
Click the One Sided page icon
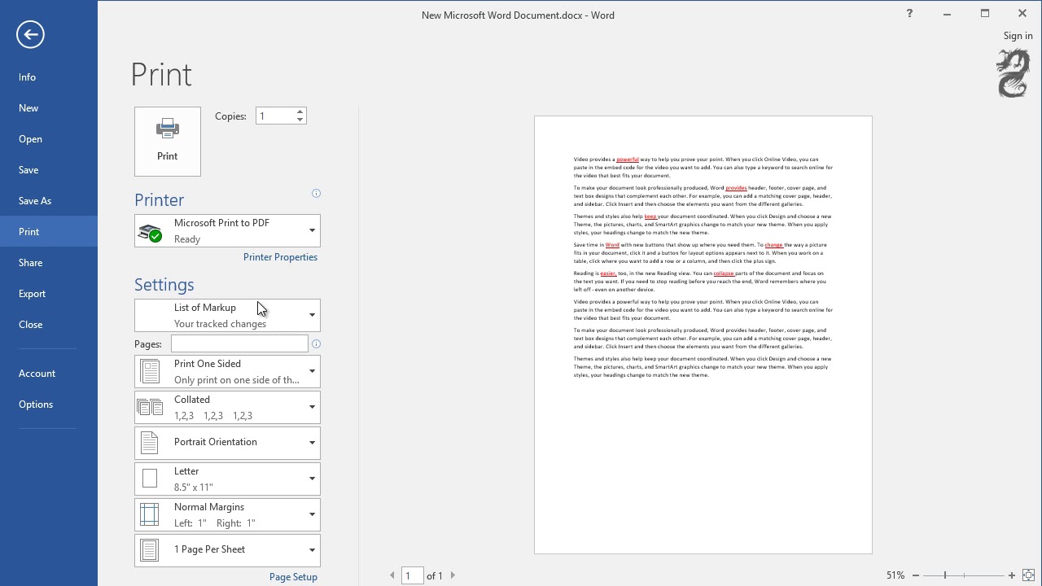coord(150,372)
